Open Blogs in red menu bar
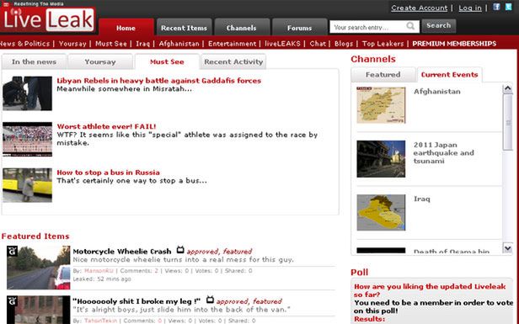The width and height of the screenshot is (519, 324). click(344, 44)
